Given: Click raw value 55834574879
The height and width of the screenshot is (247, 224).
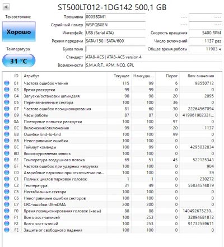Looking at the screenshot, I should (x=200, y=185).
